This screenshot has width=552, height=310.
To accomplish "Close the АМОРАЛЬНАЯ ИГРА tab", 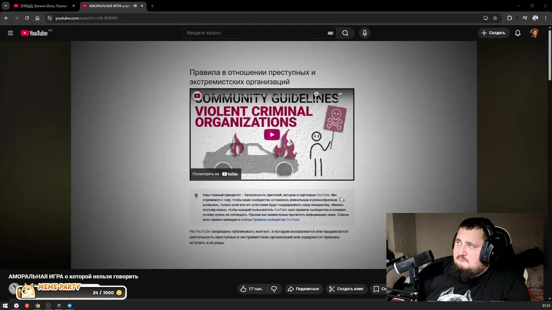I will coord(142,6).
